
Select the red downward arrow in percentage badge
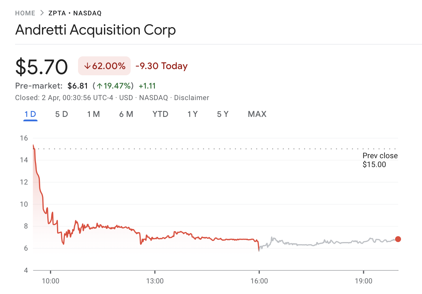point(87,66)
